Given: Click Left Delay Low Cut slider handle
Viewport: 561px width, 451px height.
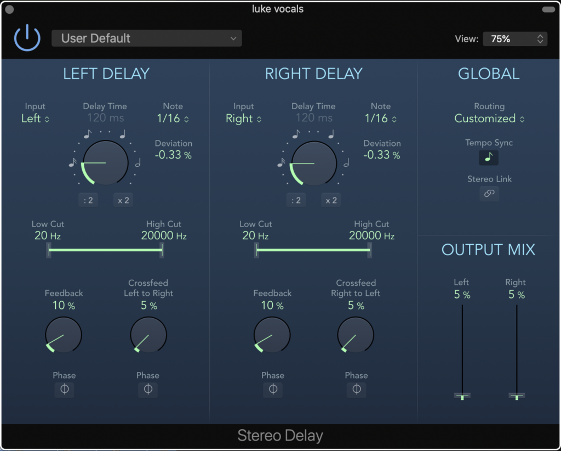Looking at the screenshot, I should click(49, 250).
